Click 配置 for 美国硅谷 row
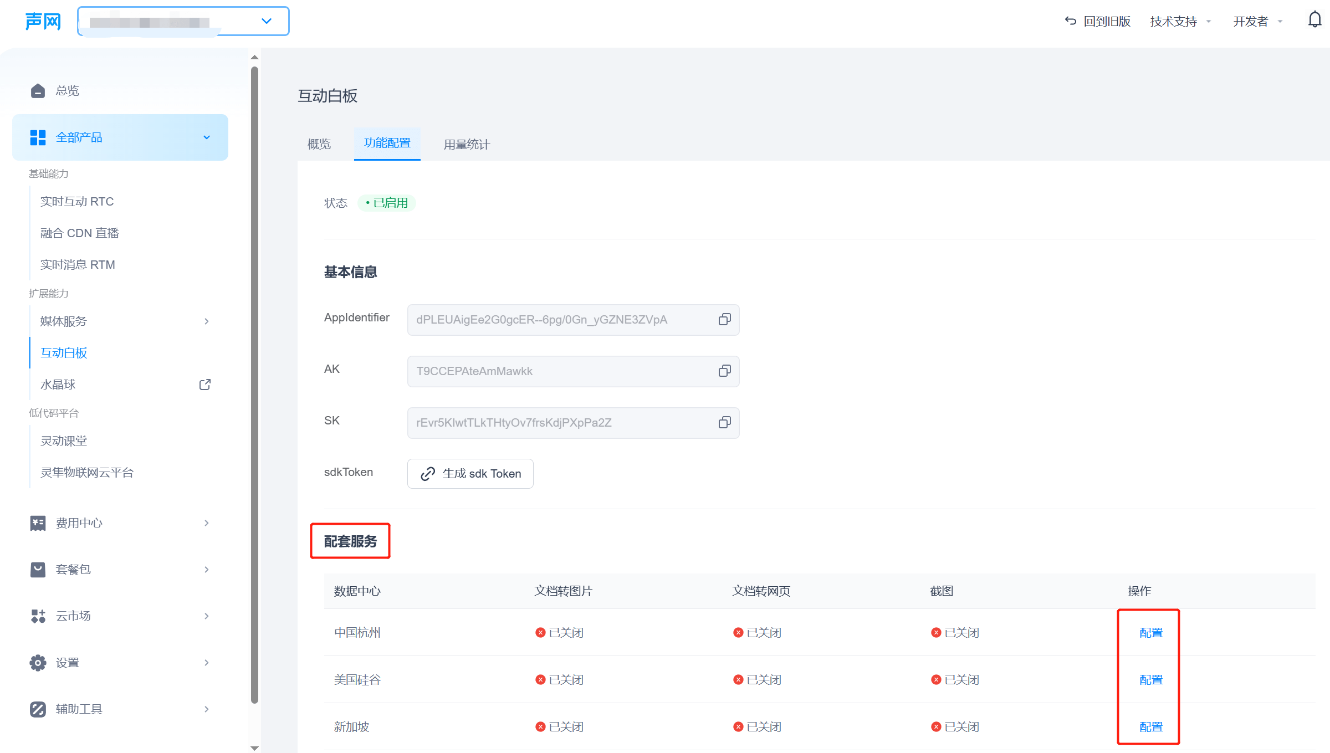 pos(1151,680)
